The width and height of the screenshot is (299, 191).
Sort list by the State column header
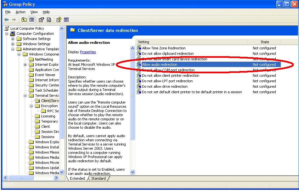pyautogui.click(x=265, y=42)
